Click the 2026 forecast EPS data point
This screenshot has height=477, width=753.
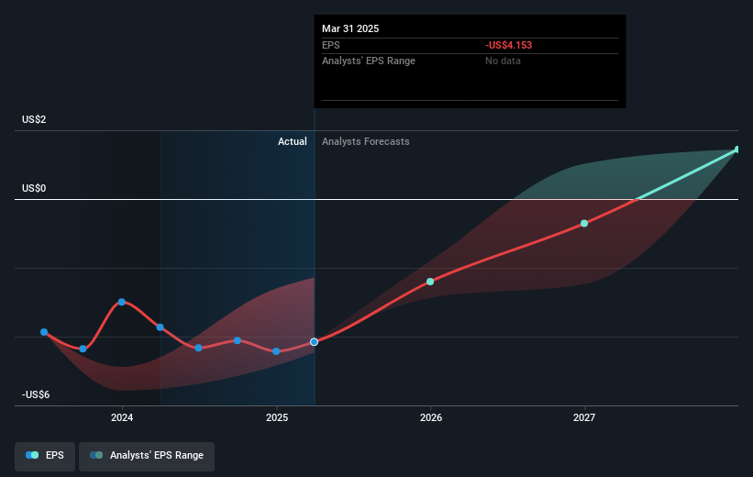pyautogui.click(x=430, y=282)
